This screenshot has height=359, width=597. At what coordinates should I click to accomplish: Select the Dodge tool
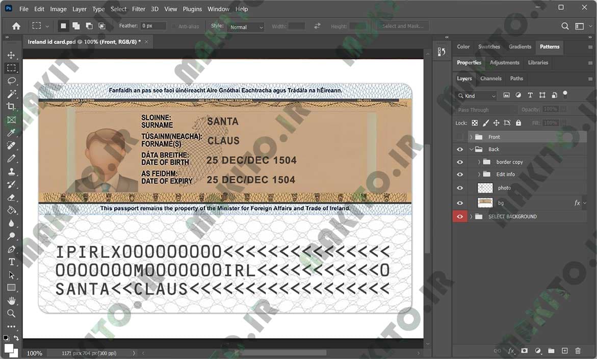(11, 236)
